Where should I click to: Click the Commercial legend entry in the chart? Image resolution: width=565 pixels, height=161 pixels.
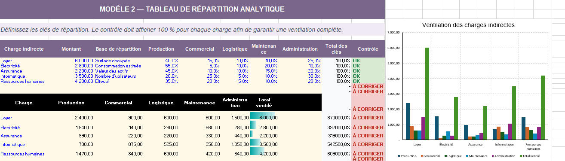431,156
